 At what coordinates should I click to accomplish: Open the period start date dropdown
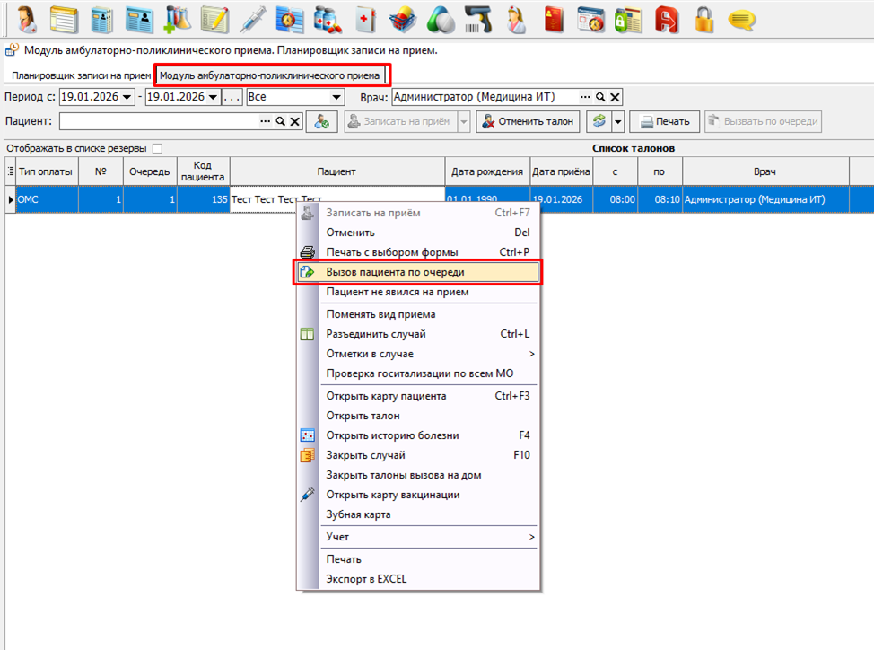(x=127, y=97)
